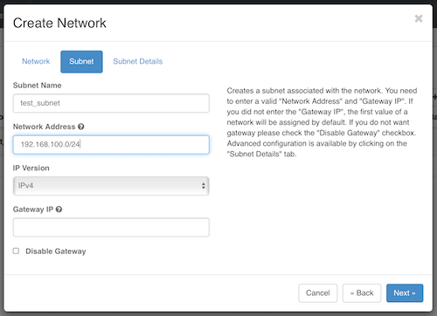Click into the Network Address field
This screenshot has width=437, height=316.
pos(111,145)
